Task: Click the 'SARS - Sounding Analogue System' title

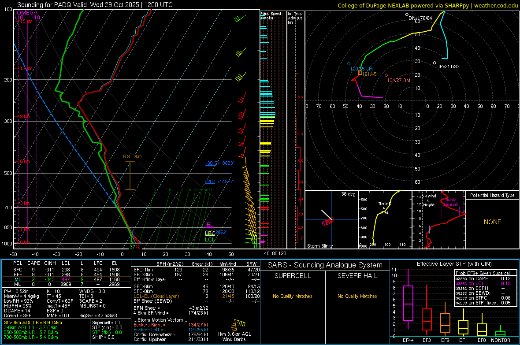Action: 325,265
